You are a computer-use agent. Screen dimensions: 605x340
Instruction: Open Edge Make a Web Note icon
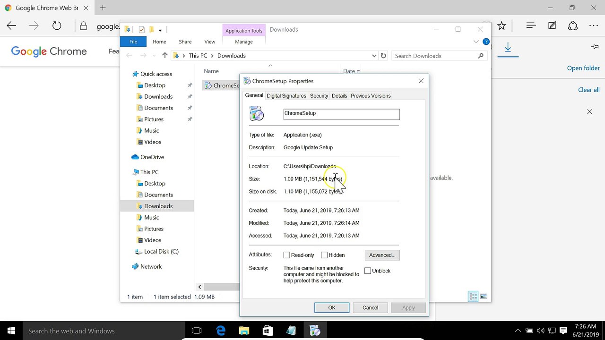pyautogui.click(x=552, y=26)
